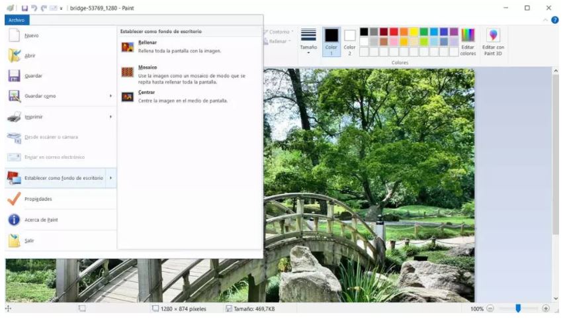Expand Imprimir submenu arrow
This screenshot has width=567, height=321.
pos(110,116)
